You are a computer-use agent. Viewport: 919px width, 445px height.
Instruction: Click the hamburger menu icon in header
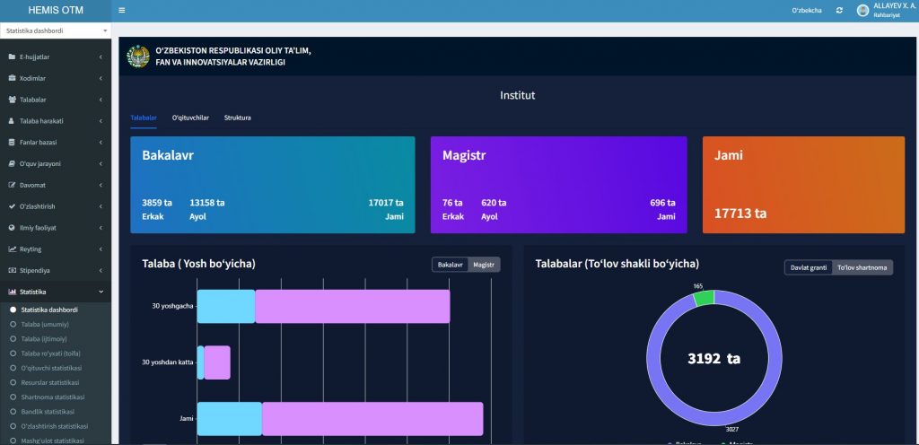pyautogui.click(x=122, y=11)
